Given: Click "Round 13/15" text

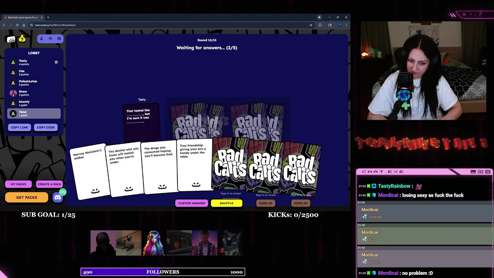Looking at the screenshot, I should [x=207, y=40].
